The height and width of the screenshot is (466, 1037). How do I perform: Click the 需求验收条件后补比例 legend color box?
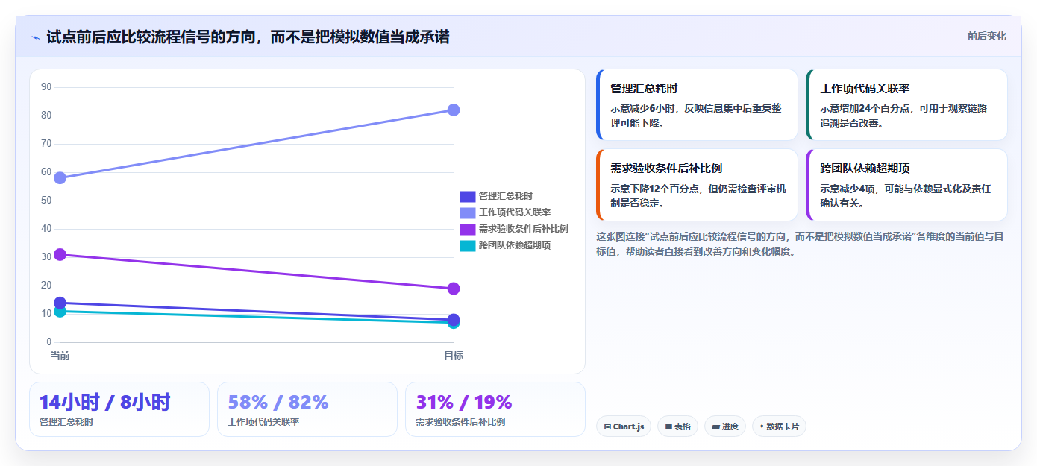pyautogui.click(x=467, y=229)
